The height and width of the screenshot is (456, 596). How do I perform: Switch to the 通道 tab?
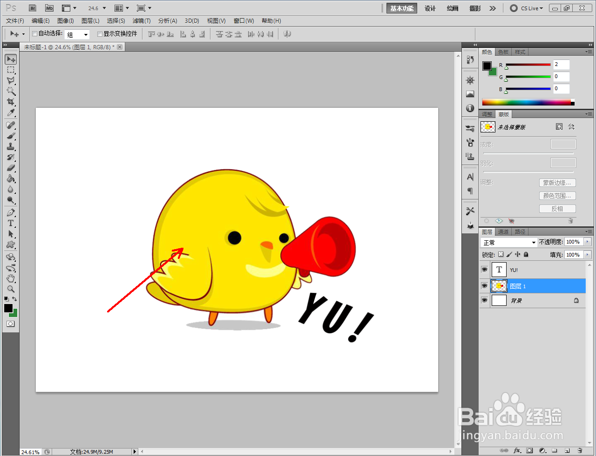(x=503, y=232)
